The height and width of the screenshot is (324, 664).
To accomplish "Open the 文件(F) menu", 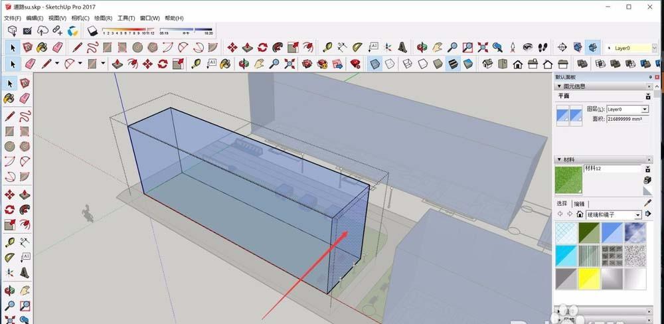I will click(x=12, y=18).
